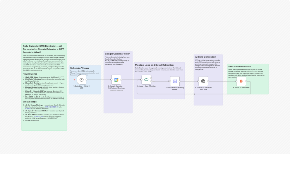
Task: Select the AI SMS Generation note heading
Action: click(x=206, y=57)
